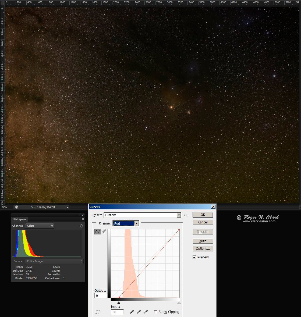Pick the white point eyedropper
The width and height of the screenshot is (301, 317).
tap(146, 312)
